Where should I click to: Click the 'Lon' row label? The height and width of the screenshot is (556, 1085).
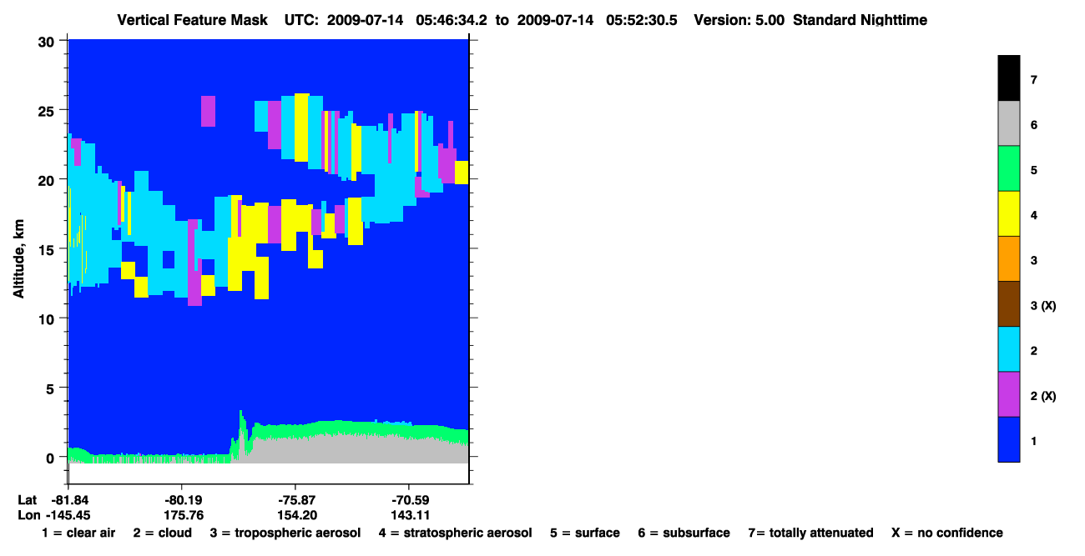28,514
